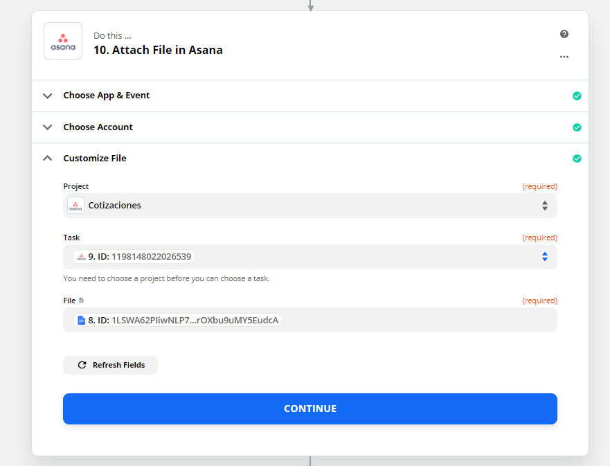The image size is (610, 466).
Task: Open the three-dot step options menu
Action: coord(564,57)
